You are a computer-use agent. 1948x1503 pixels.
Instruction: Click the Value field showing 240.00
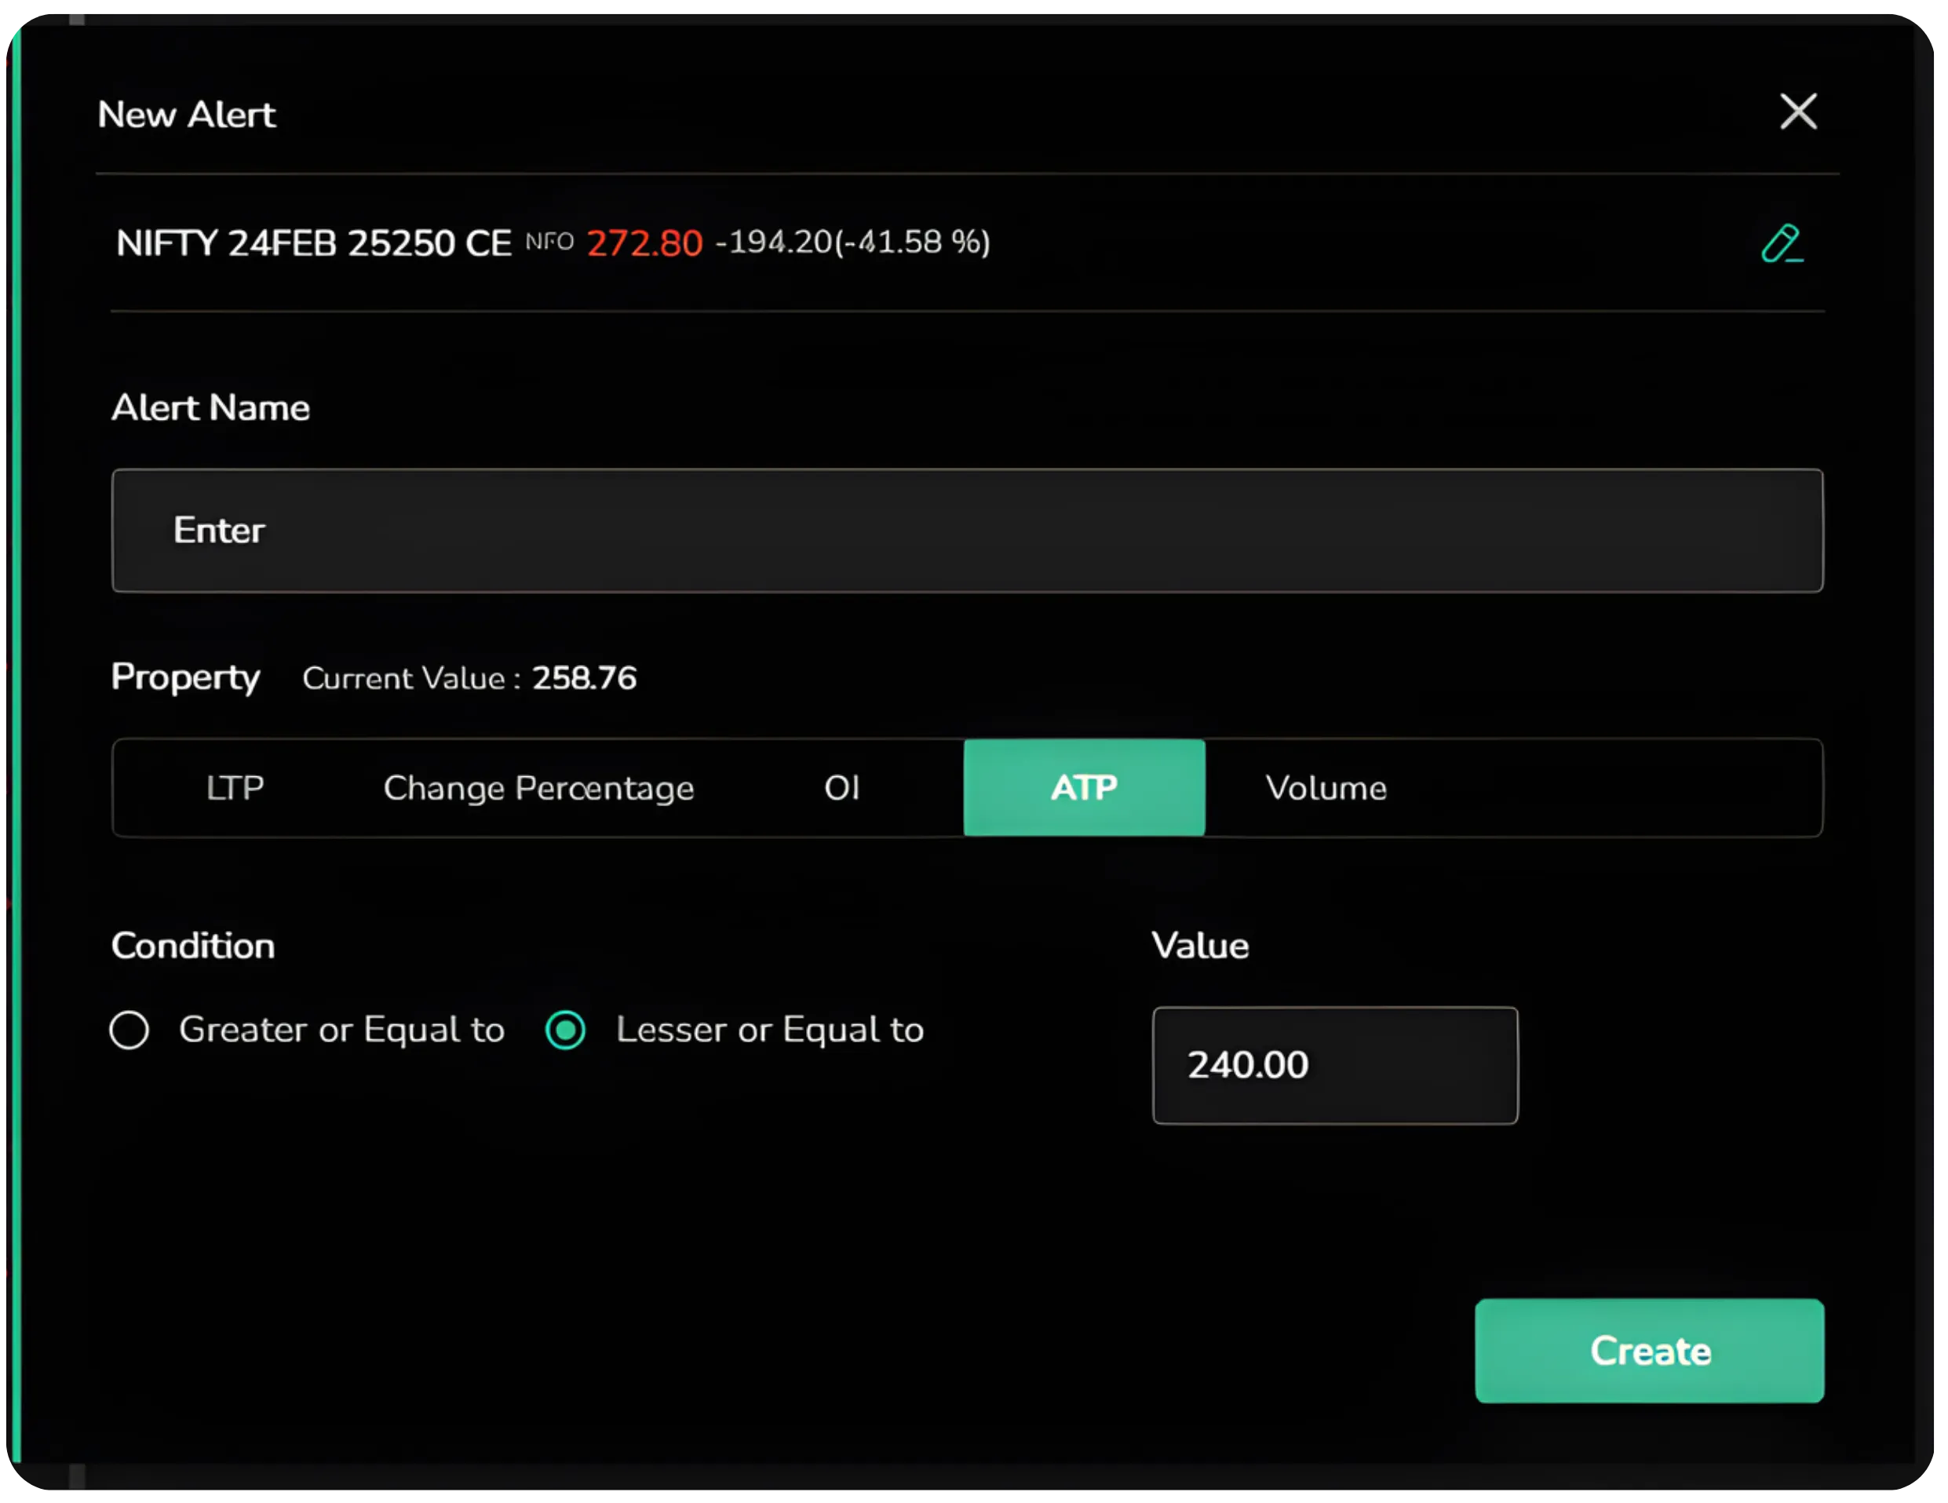tap(1334, 1065)
